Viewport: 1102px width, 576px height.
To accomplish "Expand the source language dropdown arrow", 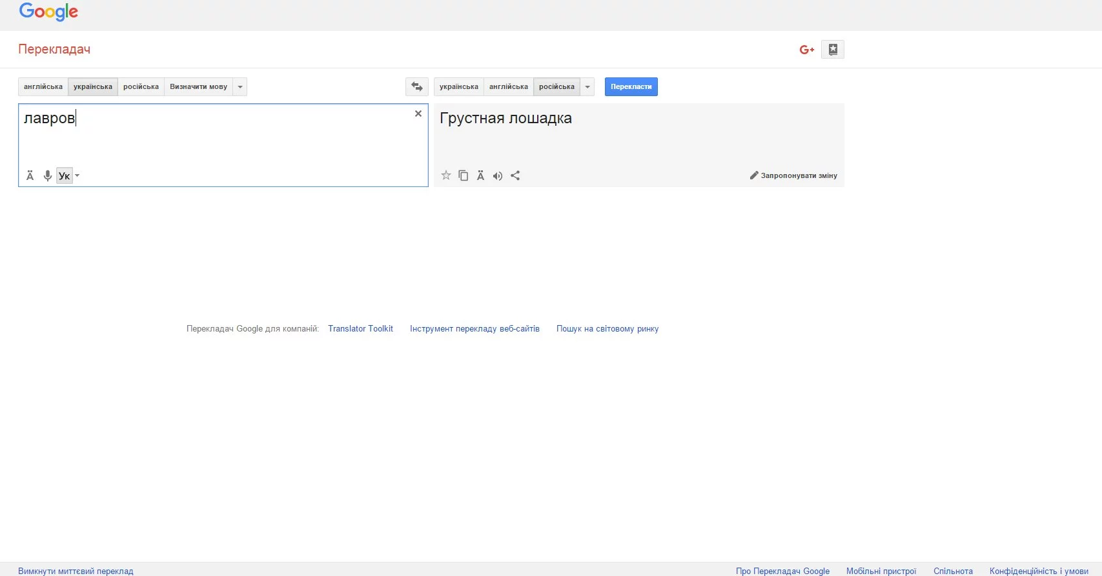I will click(240, 86).
